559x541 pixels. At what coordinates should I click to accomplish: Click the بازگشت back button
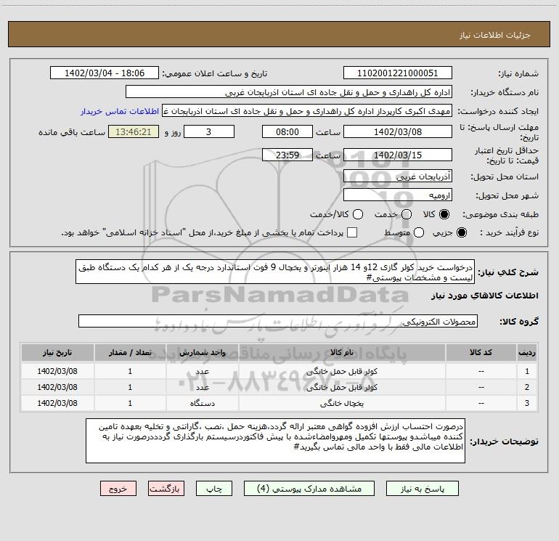(166, 489)
